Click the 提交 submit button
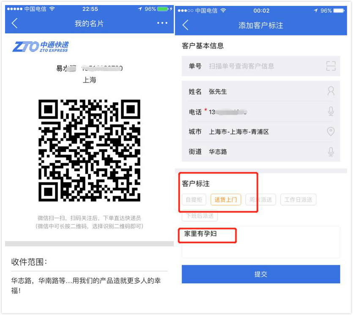 pos(261,274)
